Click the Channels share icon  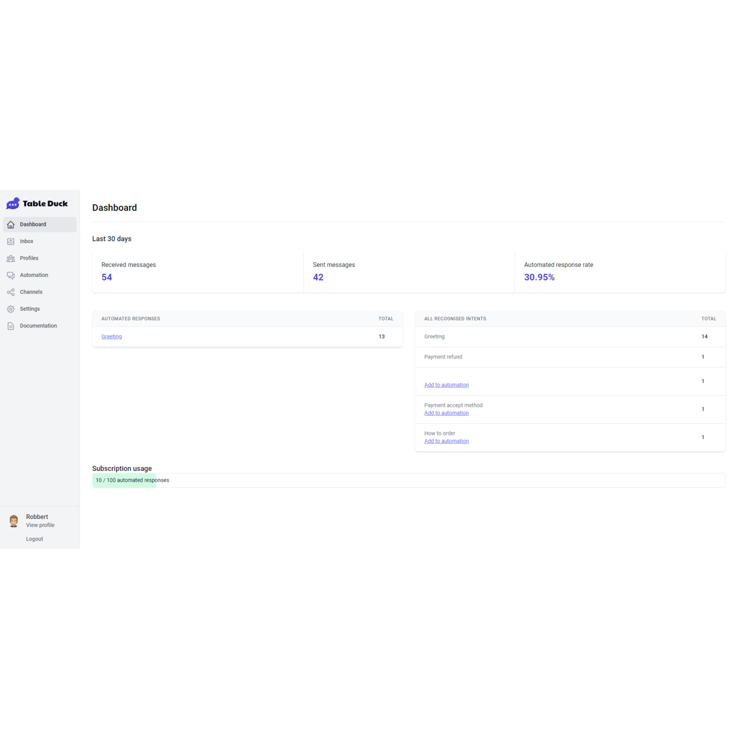11,292
